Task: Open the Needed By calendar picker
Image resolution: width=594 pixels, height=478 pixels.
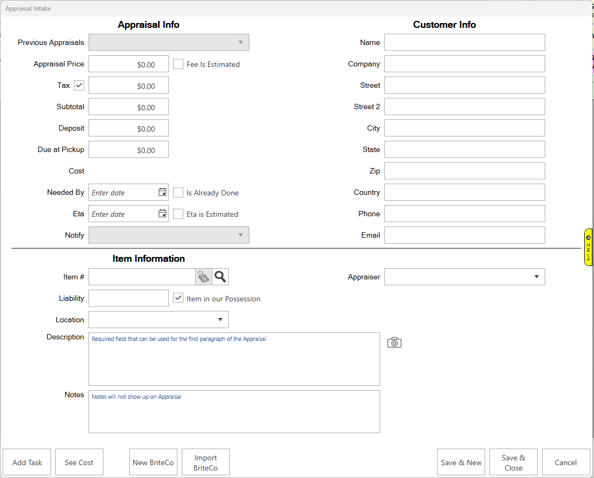Action: coord(162,192)
